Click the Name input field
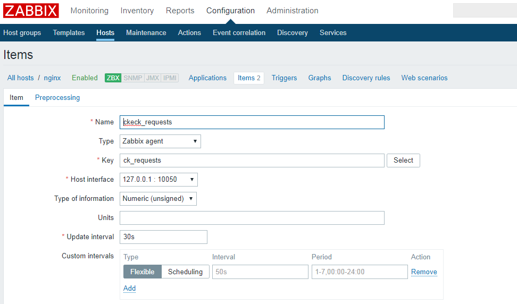The height and width of the screenshot is (304, 517). pos(252,122)
